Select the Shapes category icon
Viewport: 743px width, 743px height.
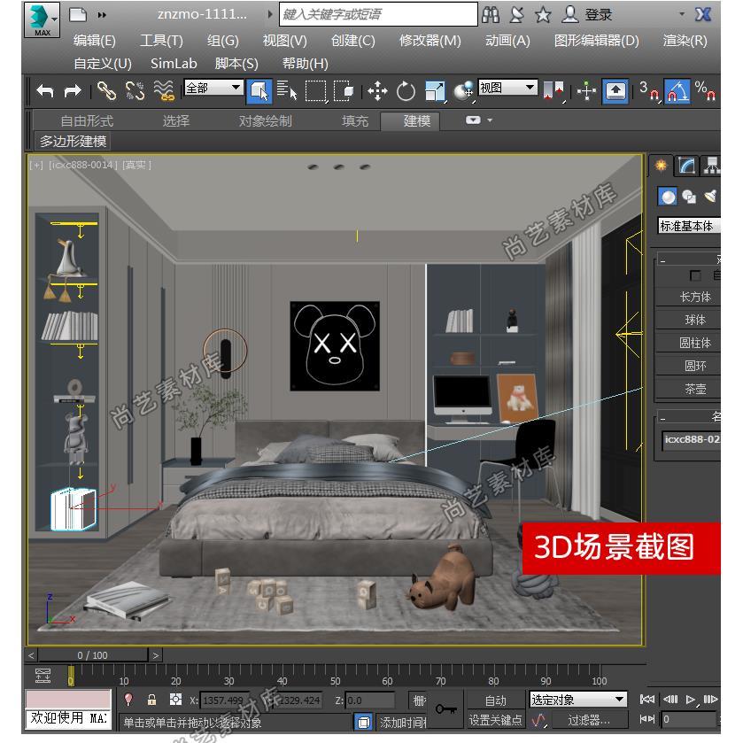click(x=689, y=197)
